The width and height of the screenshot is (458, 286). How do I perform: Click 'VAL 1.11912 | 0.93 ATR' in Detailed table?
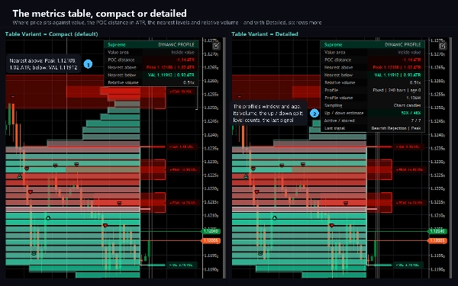click(x=398, y=75)
